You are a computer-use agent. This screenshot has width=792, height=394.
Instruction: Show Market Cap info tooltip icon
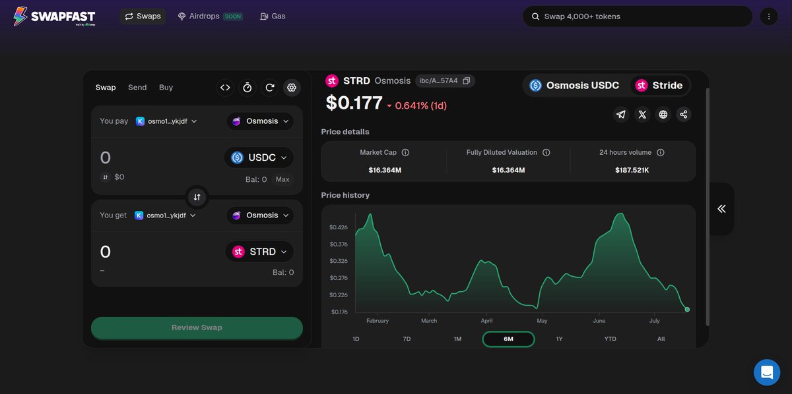click(405, 152)
